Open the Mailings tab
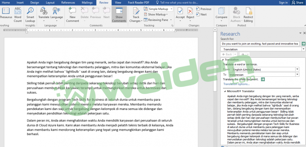Screen dimensions: 306x147 [x=87, y=3]
